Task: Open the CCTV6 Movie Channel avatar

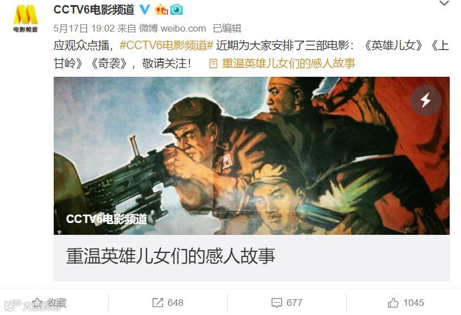Action: click(25, 18)
